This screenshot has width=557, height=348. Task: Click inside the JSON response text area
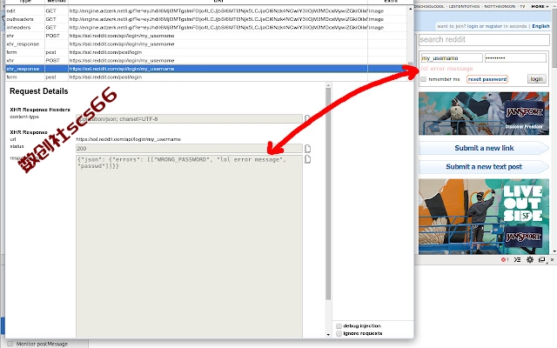pos(189,245)
